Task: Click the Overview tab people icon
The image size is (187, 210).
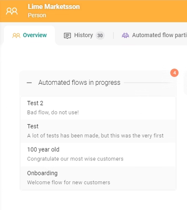Action: (x=16, y=35)
